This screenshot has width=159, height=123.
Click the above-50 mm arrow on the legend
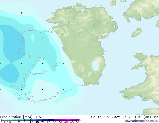coord(79,120)
